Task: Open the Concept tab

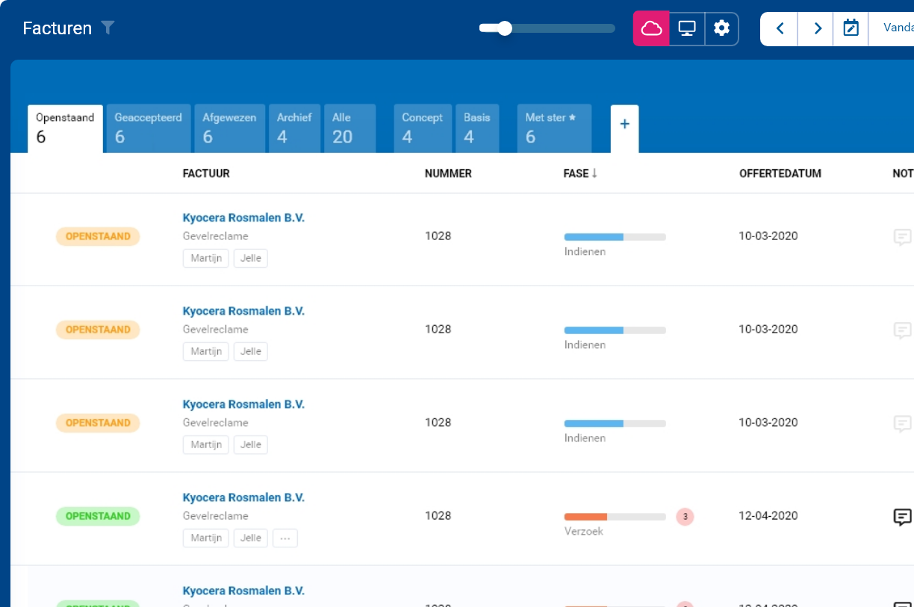Action: click(423, 128)
